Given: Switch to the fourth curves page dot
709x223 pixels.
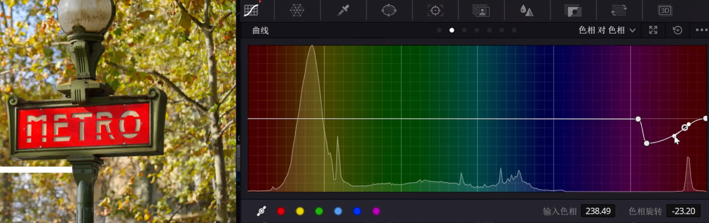Looking at the screenshot, I should click(x=477, y=30).
